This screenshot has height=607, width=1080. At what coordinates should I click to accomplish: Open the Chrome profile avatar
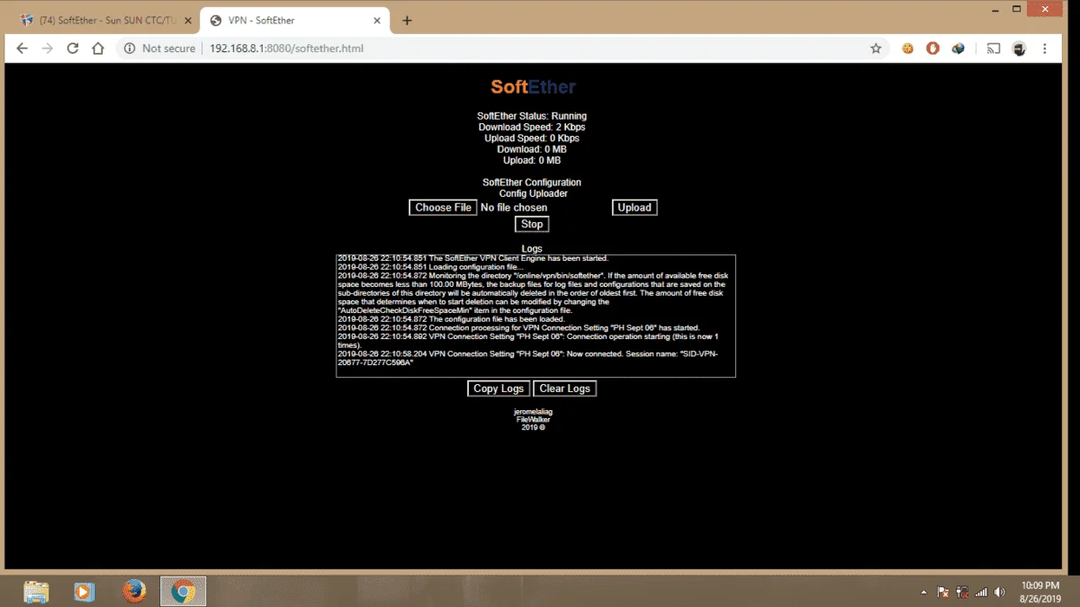pyautogui.click(x=1020, y=49)
